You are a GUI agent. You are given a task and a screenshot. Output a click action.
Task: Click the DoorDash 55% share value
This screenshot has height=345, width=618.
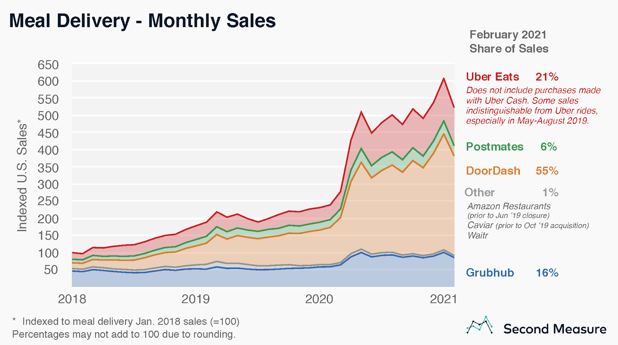[547, 171]
